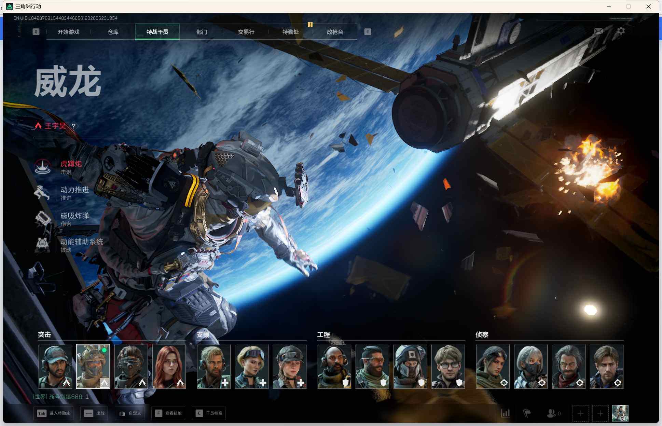Select the red-haired assault operator
662x426 pixels.
[x=169, y=367]
